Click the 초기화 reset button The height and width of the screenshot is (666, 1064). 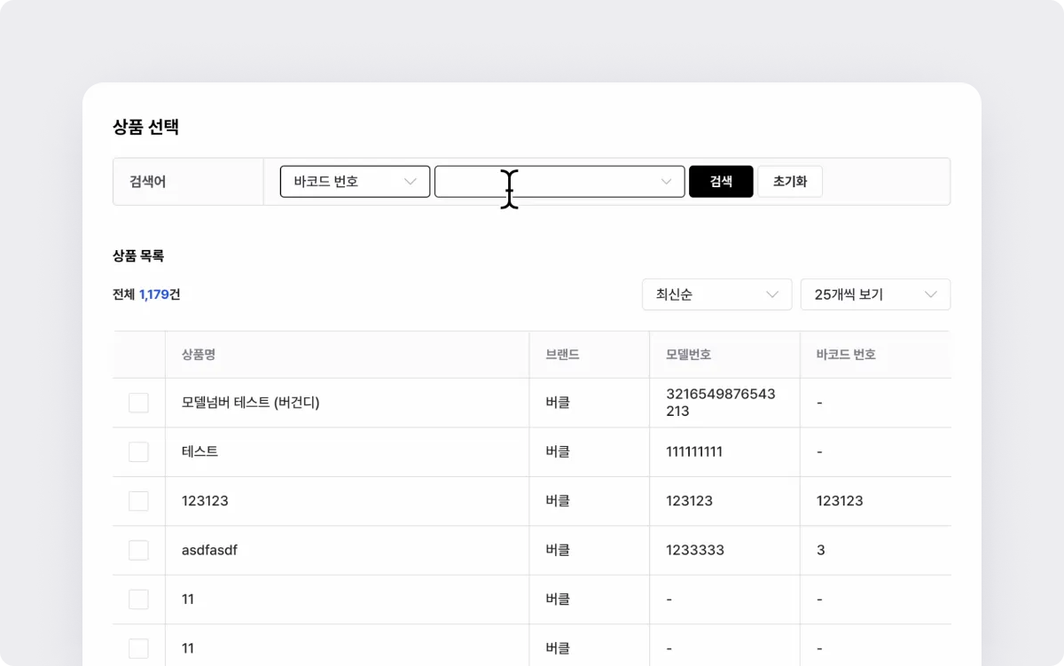click(x=790, y=181)
